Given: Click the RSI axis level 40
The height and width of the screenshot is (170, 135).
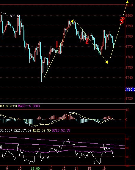Looking at the screenshot, I should pyautogui.click(x=128, y=157).
